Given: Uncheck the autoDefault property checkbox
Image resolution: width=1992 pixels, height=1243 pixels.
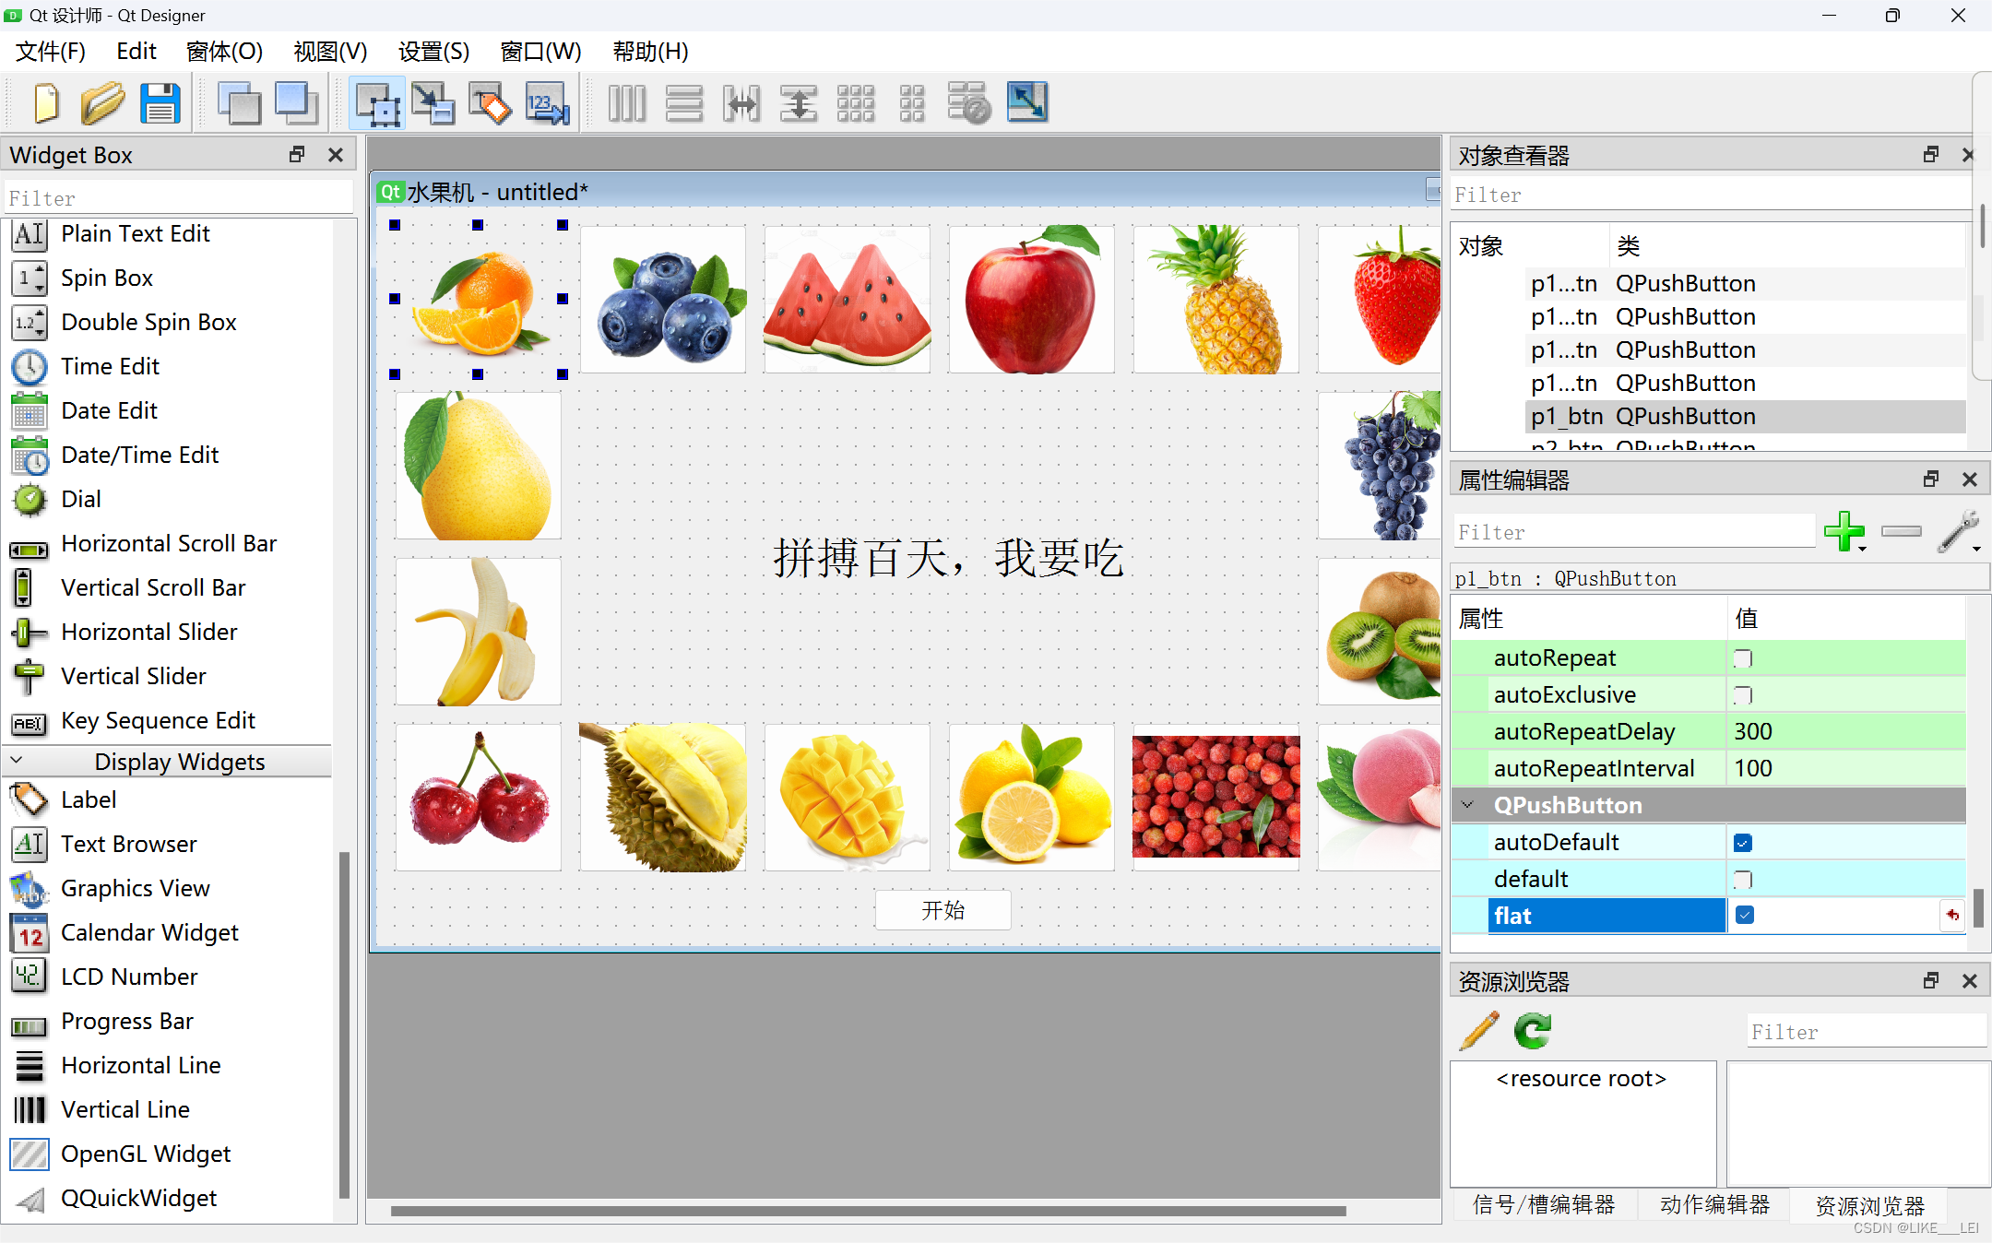Looking at the screenshot, I should click(1743, 842).
